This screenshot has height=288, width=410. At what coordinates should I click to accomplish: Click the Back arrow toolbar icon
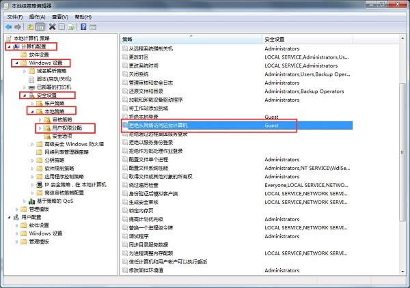[9, 27]
